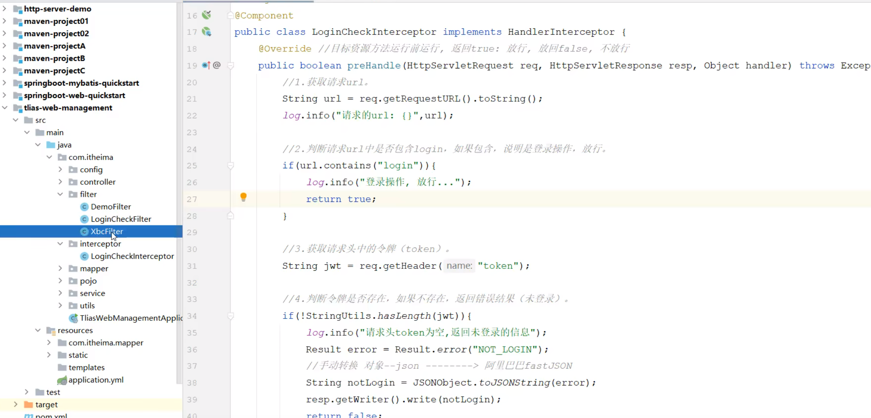Toggle fold marker for preHandle method on line 19
Screen dimensions: 871x418
point(231,65)
